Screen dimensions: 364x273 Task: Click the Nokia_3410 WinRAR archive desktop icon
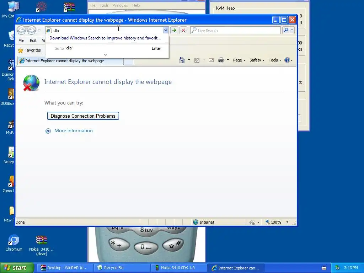coord(41,246)
